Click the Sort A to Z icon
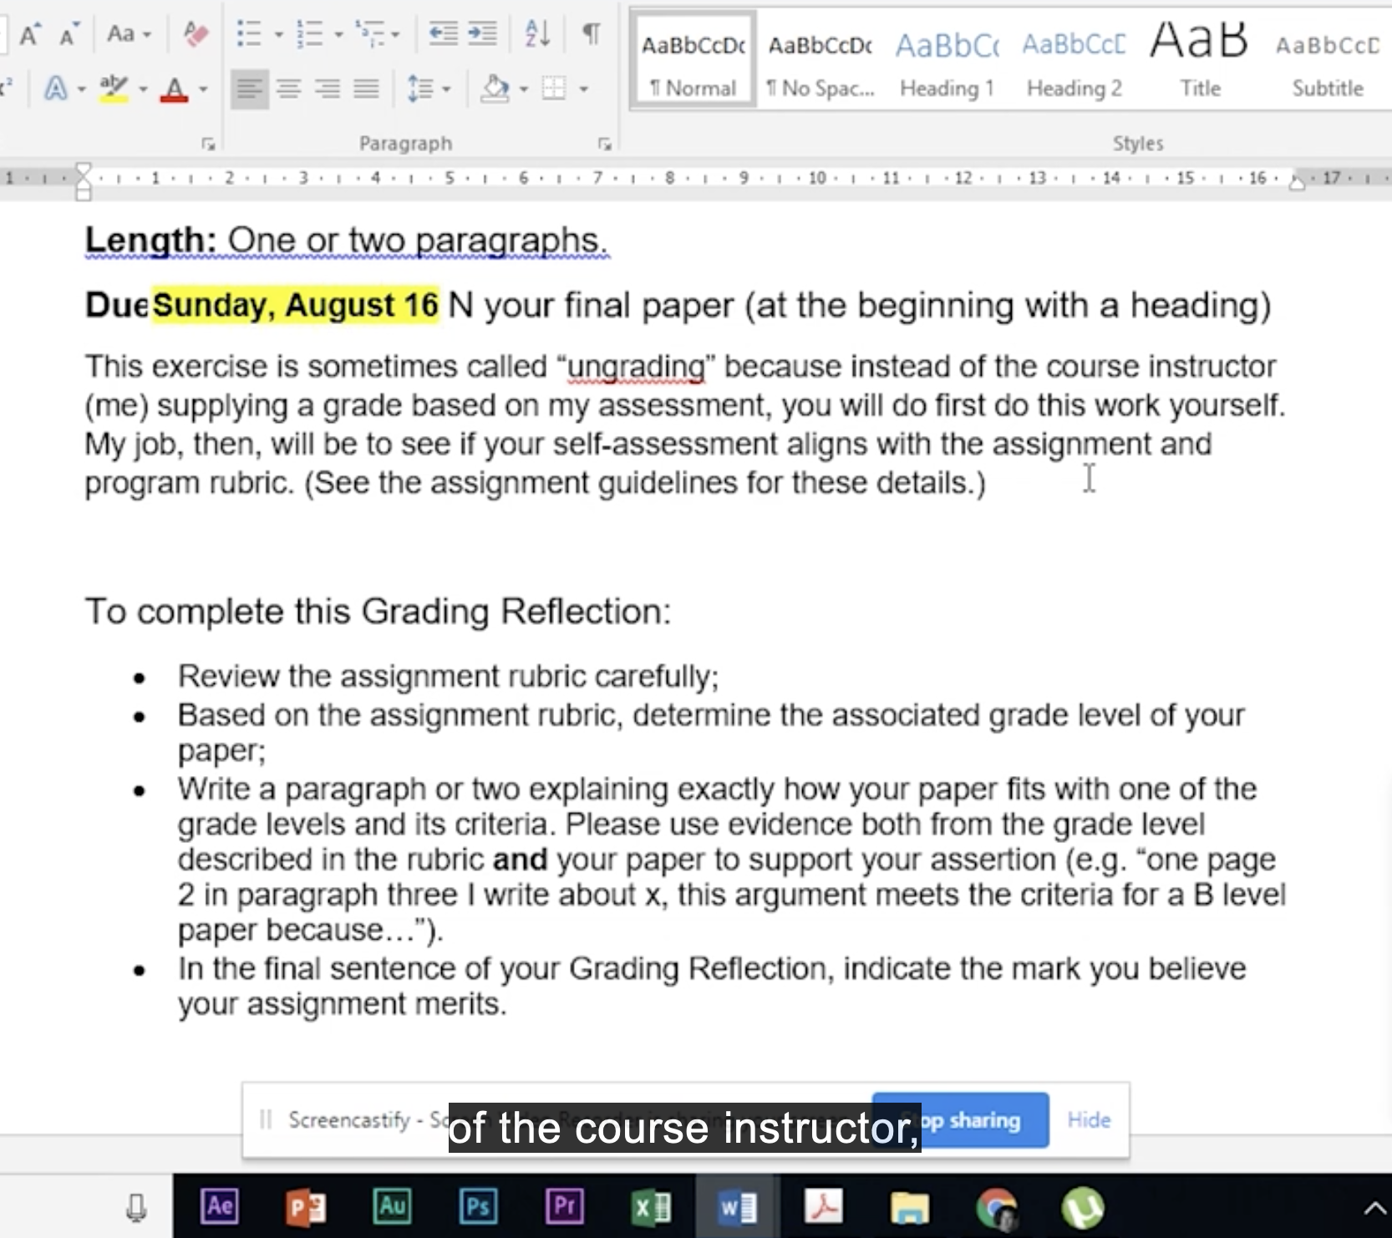The image size is (1392, 1238). point(537,34)
